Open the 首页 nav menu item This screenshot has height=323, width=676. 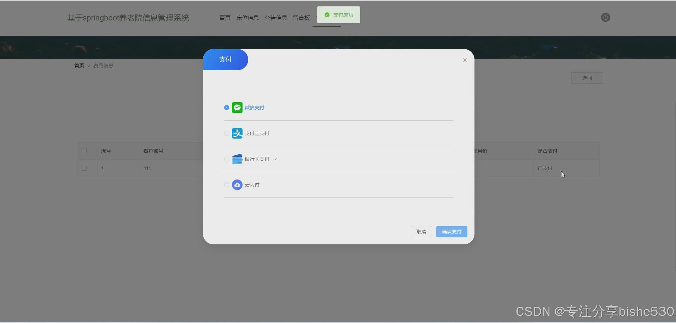(x=225, y=18)
